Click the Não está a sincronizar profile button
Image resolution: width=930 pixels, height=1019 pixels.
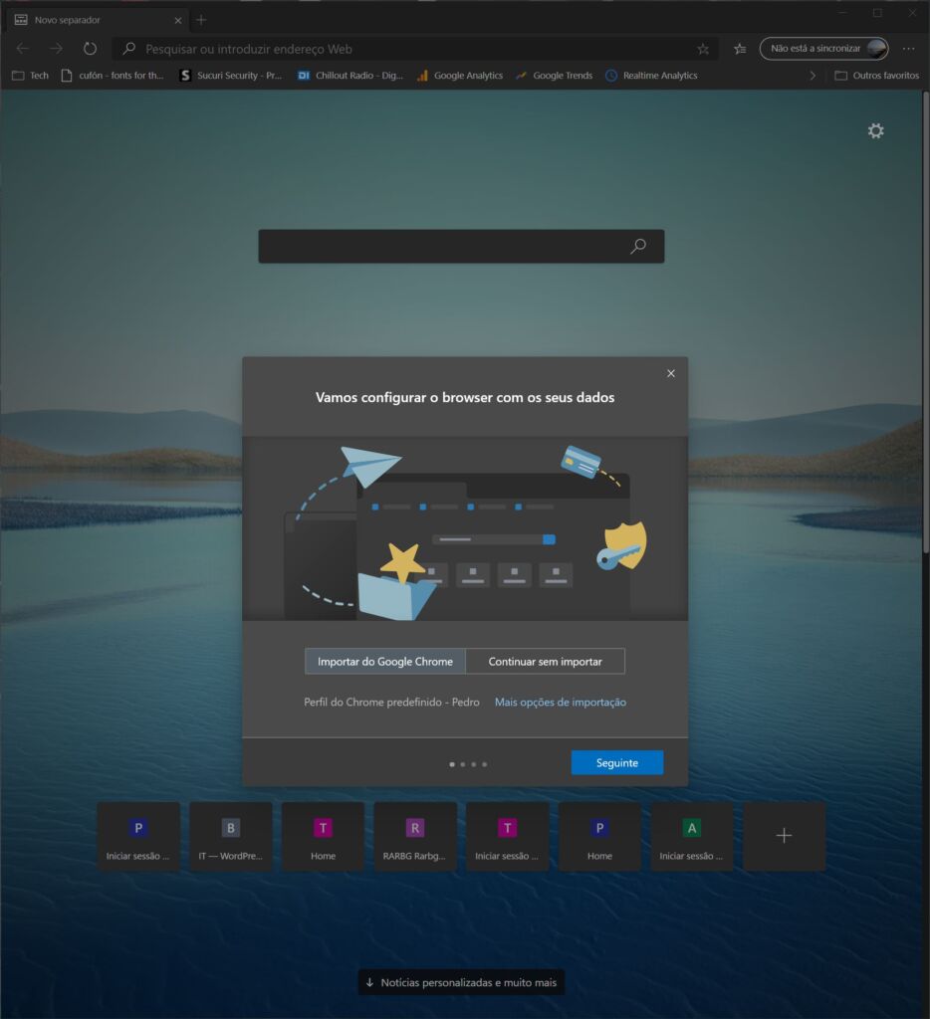(823, 49)
